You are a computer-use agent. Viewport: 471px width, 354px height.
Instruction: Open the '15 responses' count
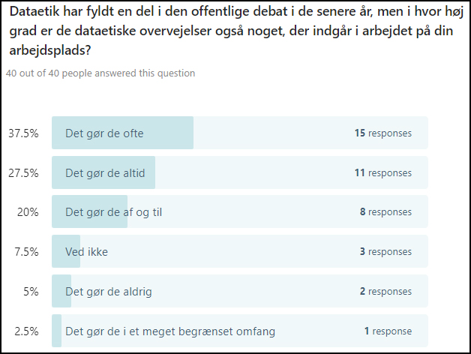point(383,133)
